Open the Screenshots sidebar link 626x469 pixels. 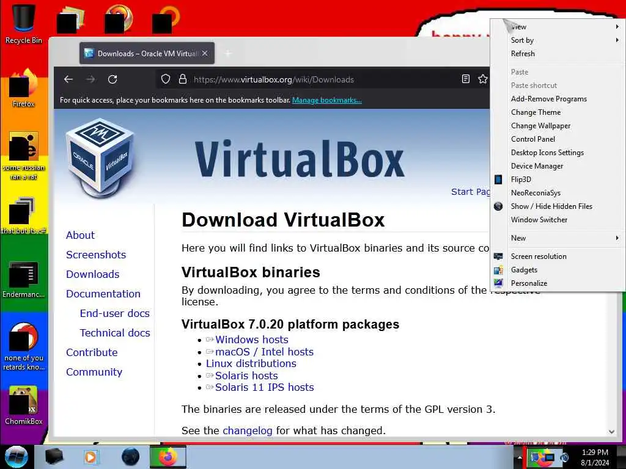[x=96, y=255]
